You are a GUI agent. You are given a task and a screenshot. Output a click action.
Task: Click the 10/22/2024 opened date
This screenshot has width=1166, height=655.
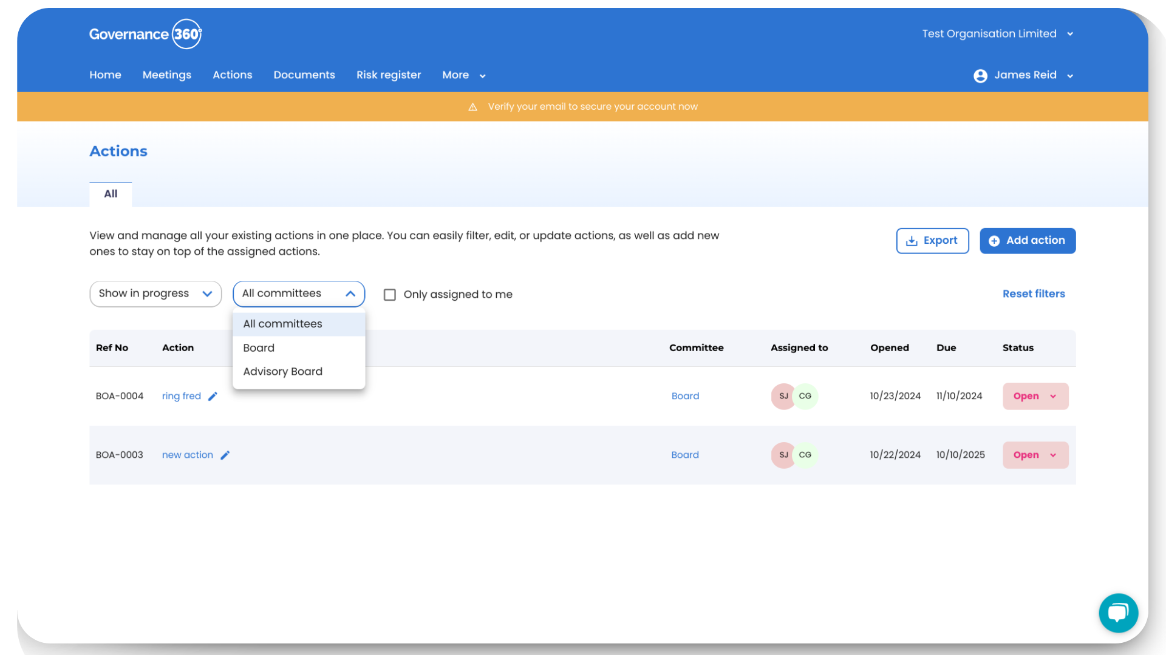(x=895, y=455)
